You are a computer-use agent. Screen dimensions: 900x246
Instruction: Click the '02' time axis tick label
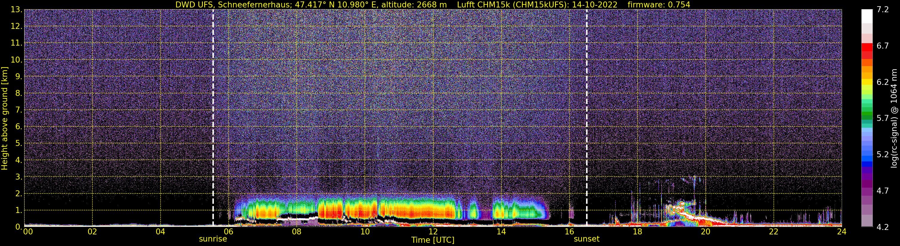[92, 232]
